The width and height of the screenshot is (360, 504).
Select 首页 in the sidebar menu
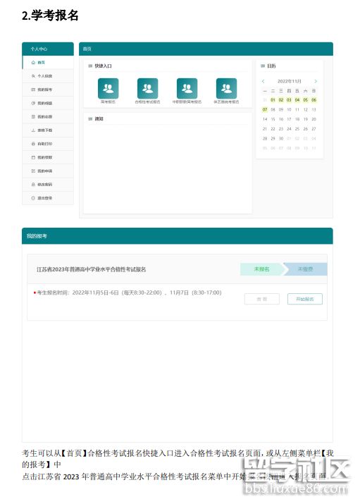pyautogui.click(x=48, y=62)
